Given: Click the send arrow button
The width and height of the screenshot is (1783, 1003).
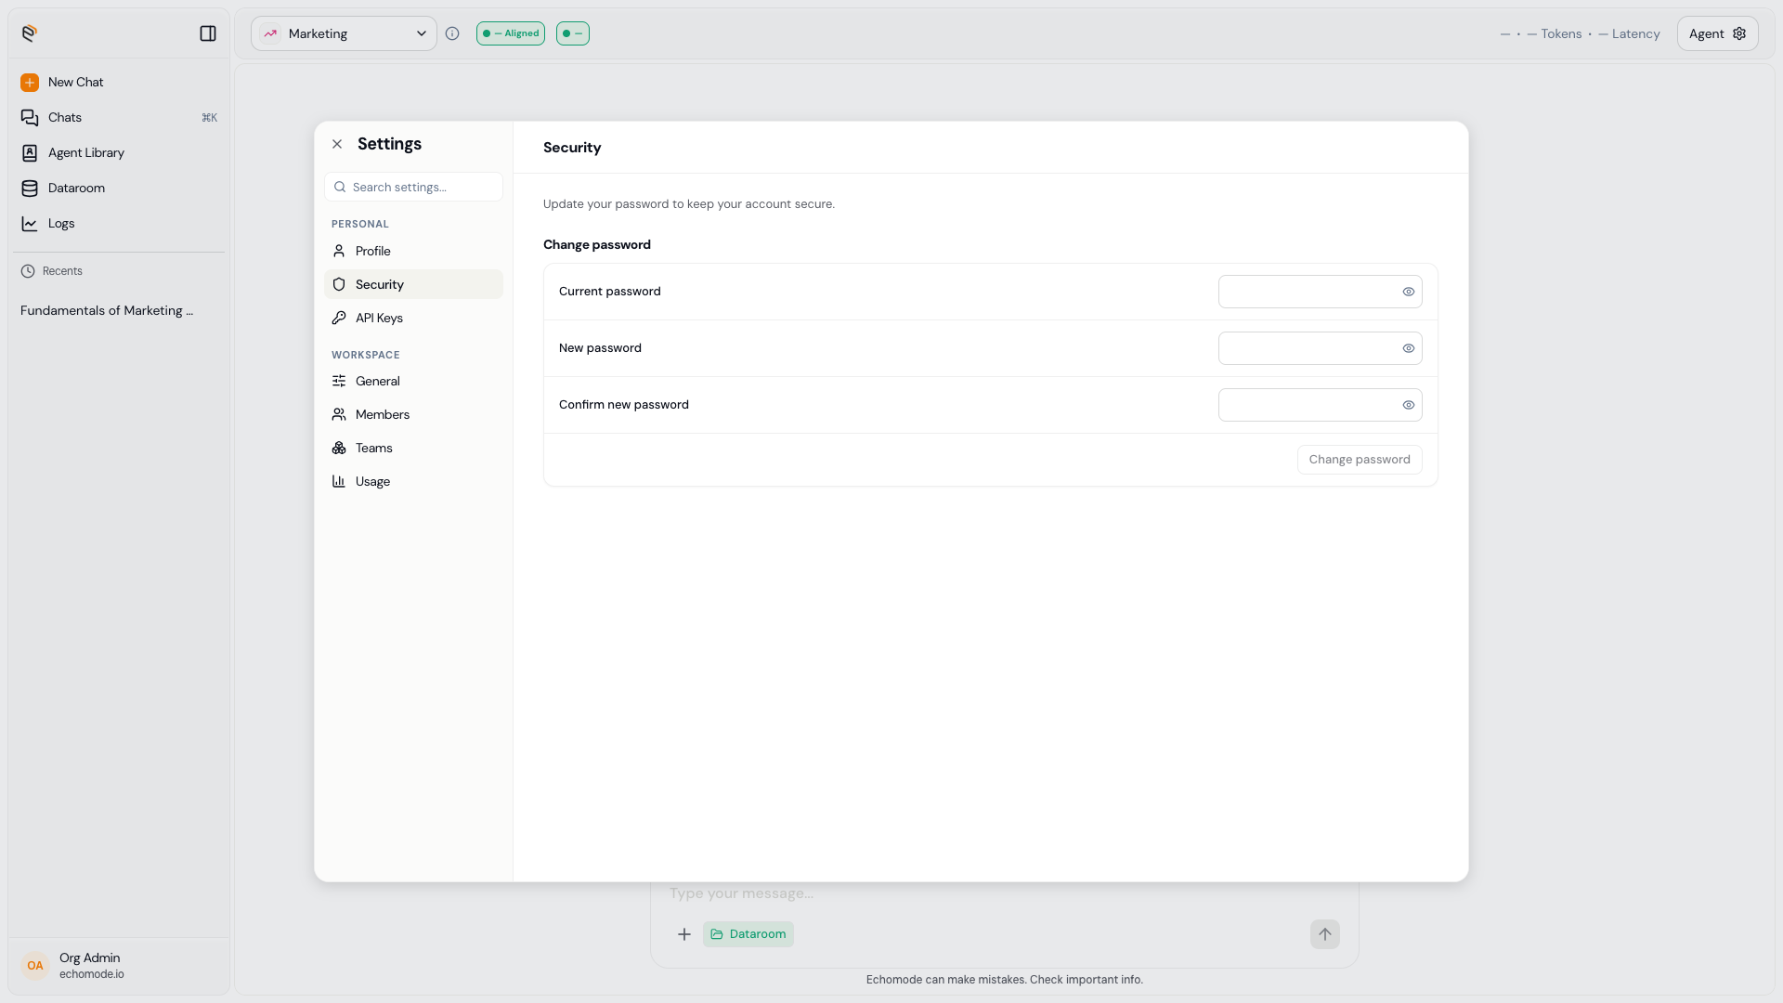Looking at the screenshot, I should tap(1325, 934).
